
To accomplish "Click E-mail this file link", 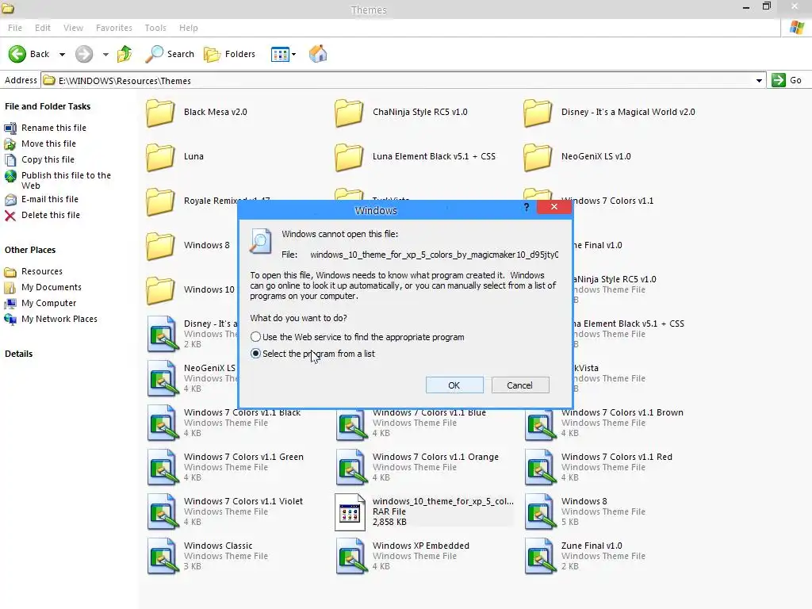I will [x=50, y=199].
